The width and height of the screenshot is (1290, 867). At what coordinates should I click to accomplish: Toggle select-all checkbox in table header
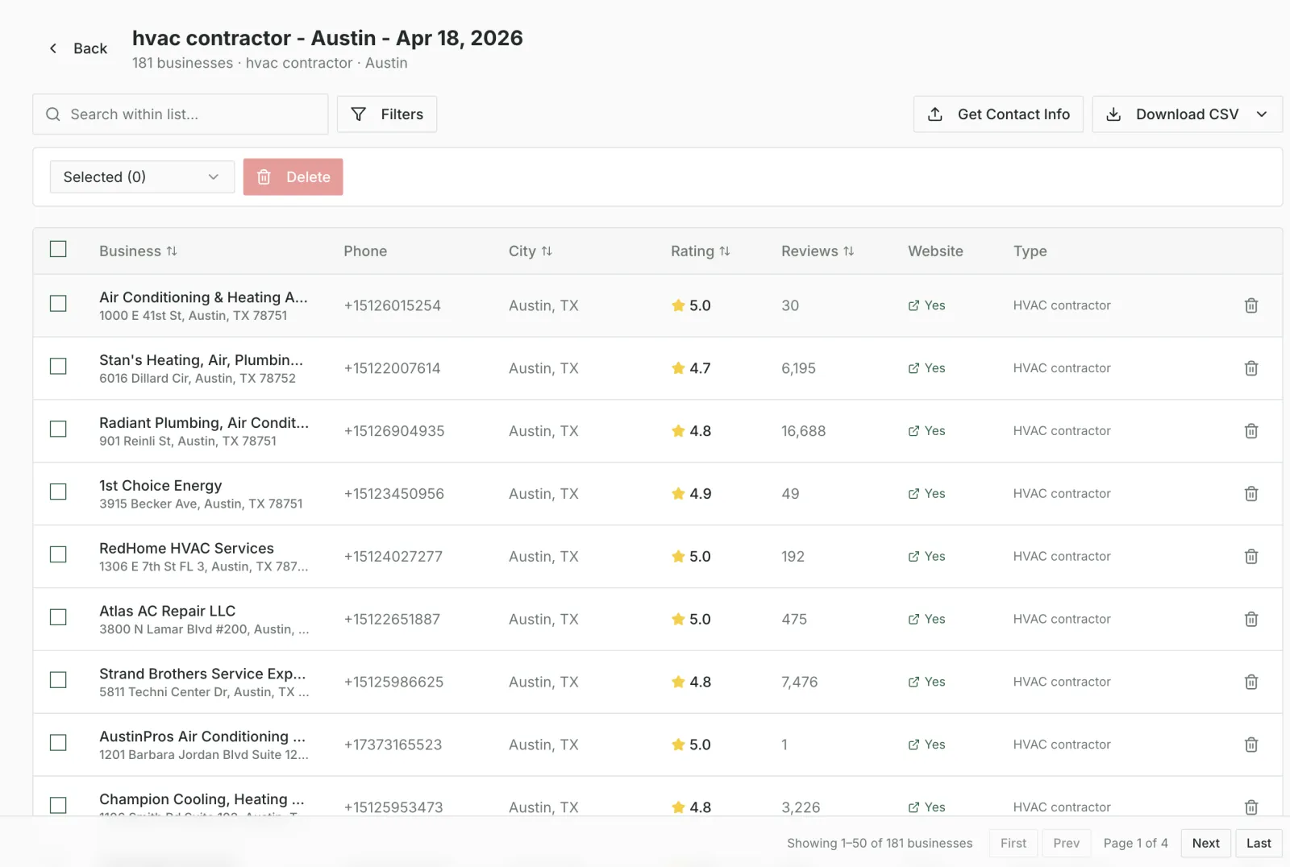point(58,249)
